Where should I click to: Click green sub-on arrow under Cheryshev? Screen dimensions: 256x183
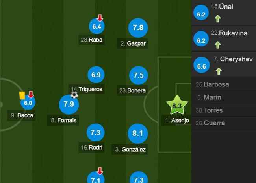coord(219,71)
